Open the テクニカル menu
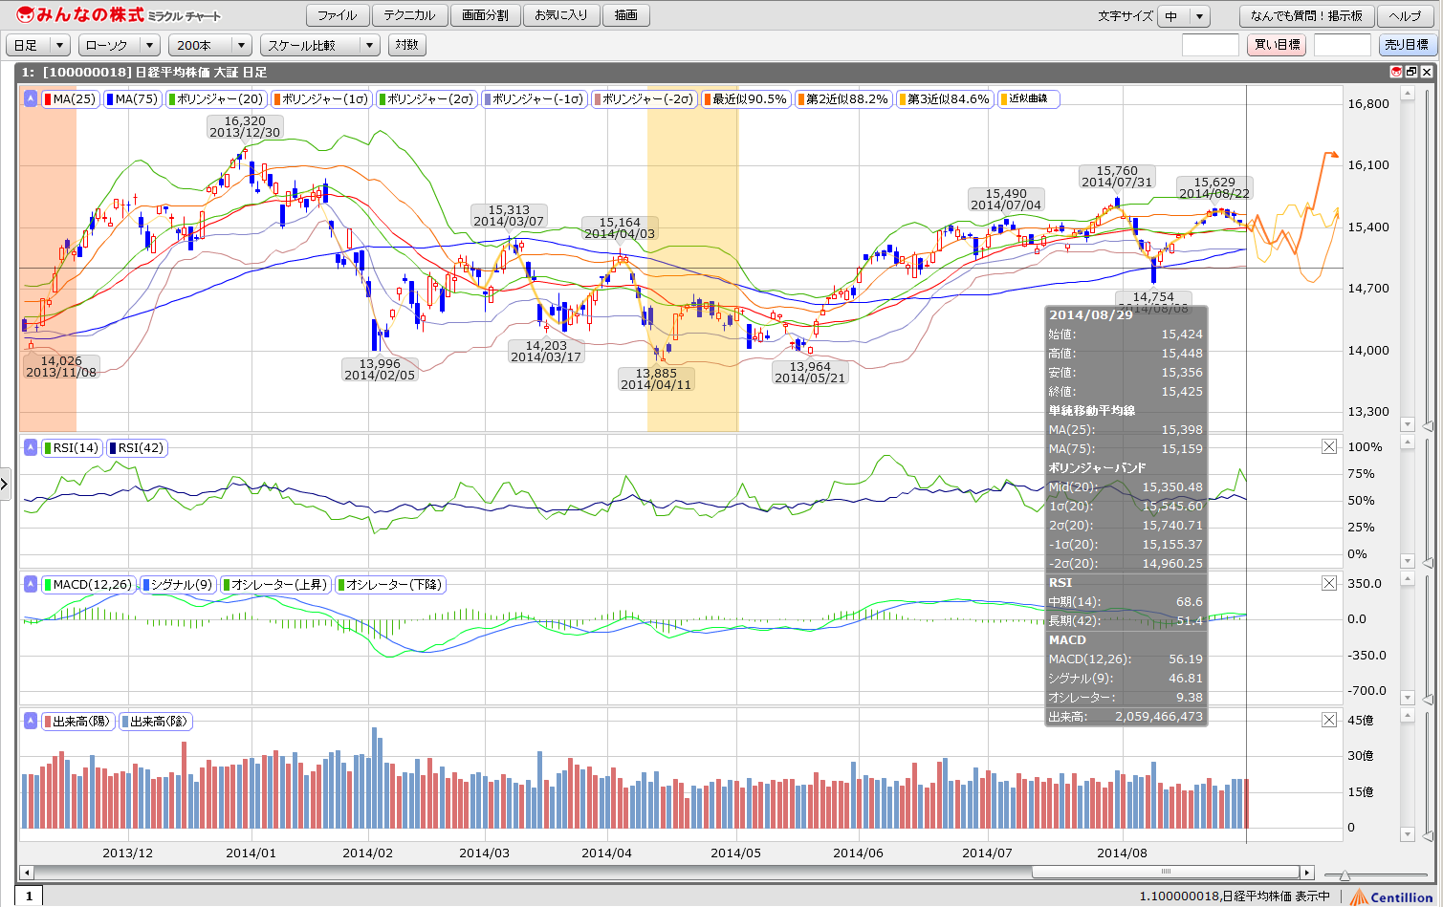 (x=409, y=15)
